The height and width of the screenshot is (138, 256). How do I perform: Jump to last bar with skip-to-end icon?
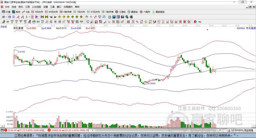point(46,17)
